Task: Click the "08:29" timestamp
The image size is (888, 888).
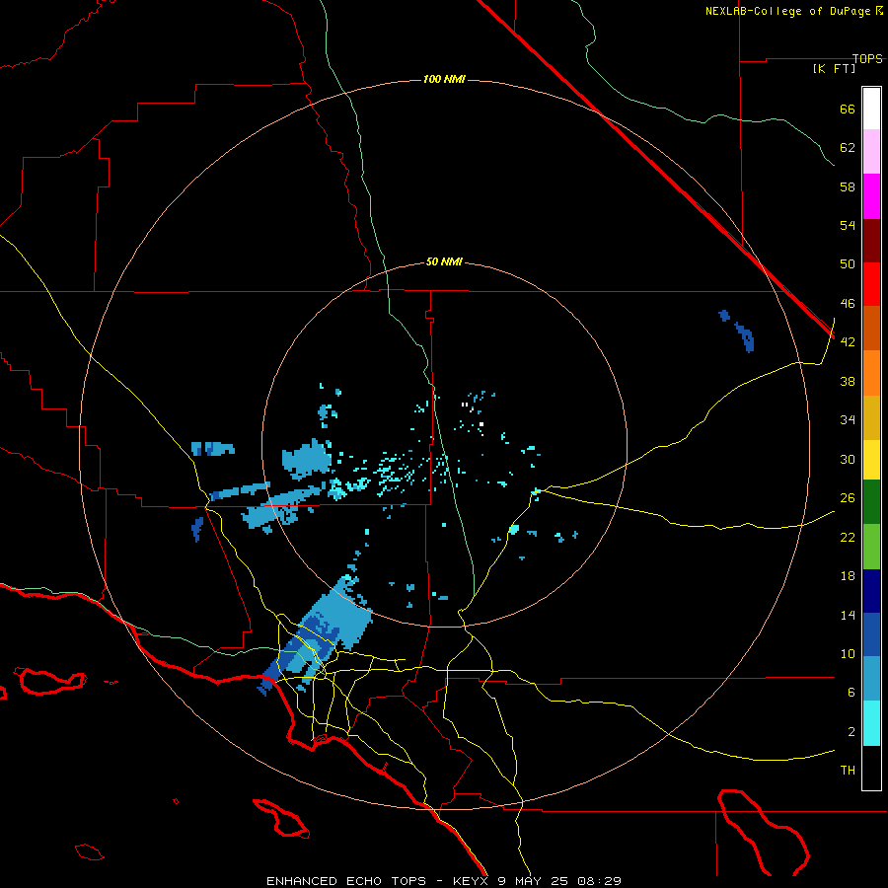Action: [x=599, y=881]
